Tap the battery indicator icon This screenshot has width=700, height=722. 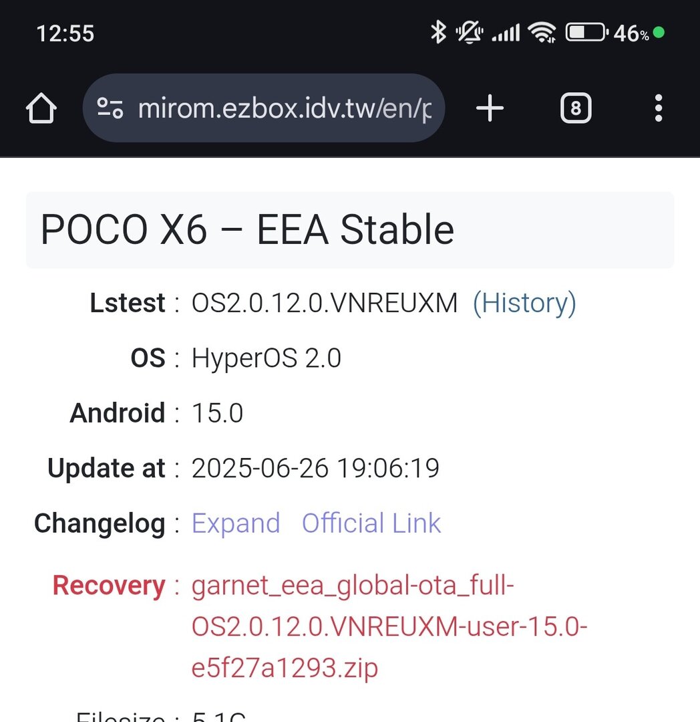pos(586,32)
